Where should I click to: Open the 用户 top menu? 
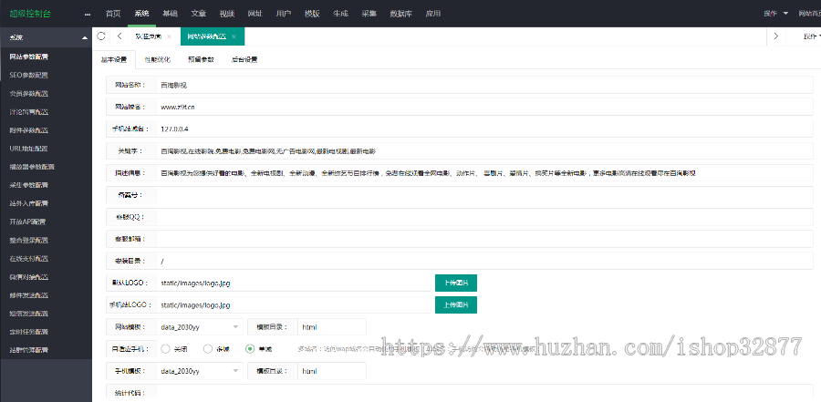pyautogui.click(x=284, y=14)
